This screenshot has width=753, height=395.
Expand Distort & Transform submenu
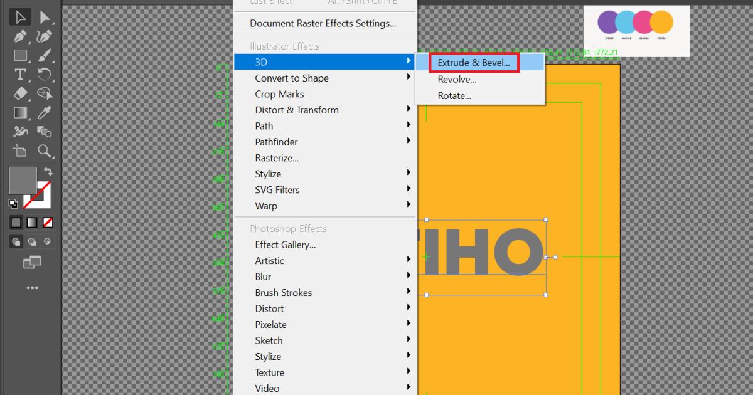click(x=324, y=110)
